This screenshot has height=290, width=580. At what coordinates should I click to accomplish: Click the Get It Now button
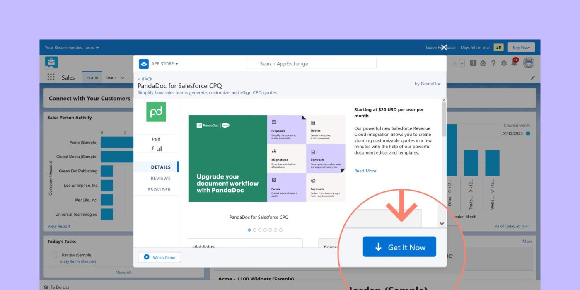(399, 247)
